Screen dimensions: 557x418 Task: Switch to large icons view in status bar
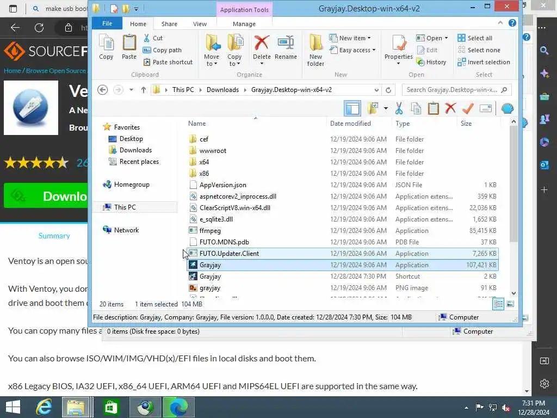tap(510, 304)
